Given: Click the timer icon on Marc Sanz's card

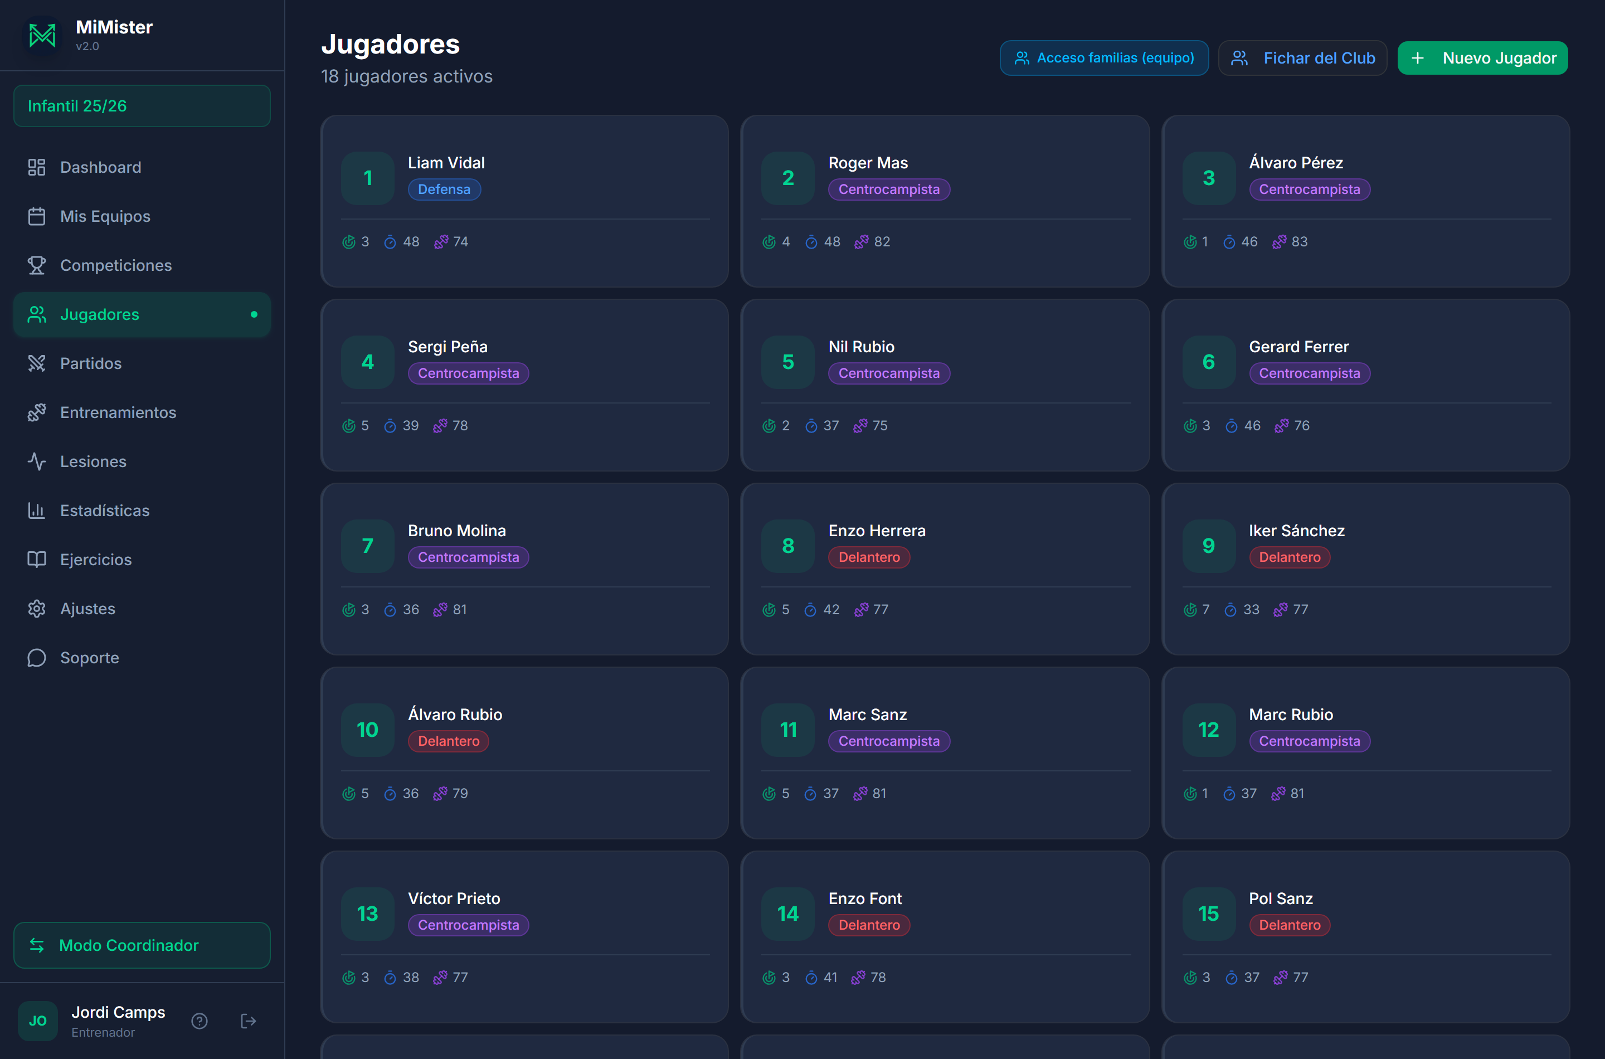Looking at the screenshot, I should 810,794.
